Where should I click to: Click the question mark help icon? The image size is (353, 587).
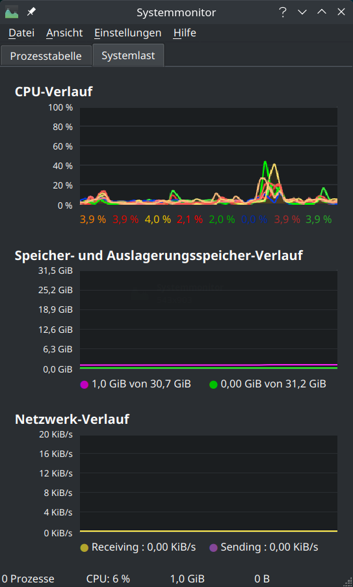tap(283, 12)
